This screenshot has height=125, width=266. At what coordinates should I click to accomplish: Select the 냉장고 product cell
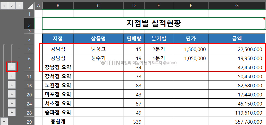coord(98,49)
